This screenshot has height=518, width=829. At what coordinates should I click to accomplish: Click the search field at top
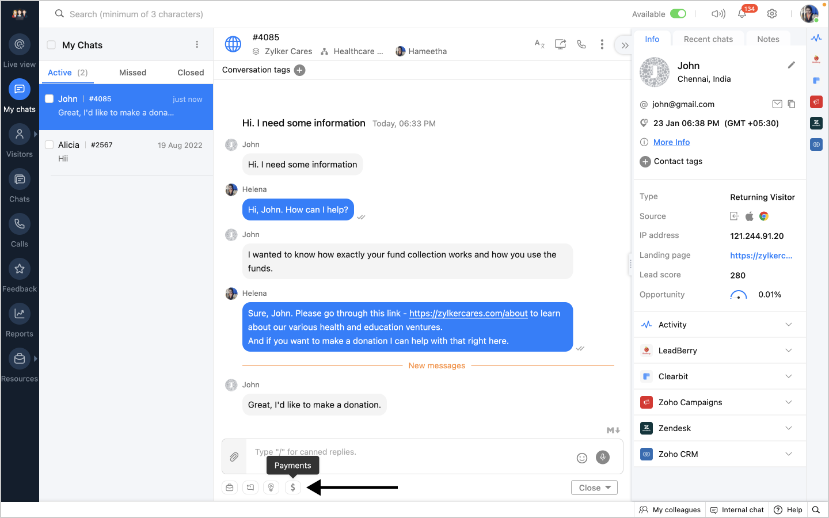pyautogui.click(x=136, y=14)
